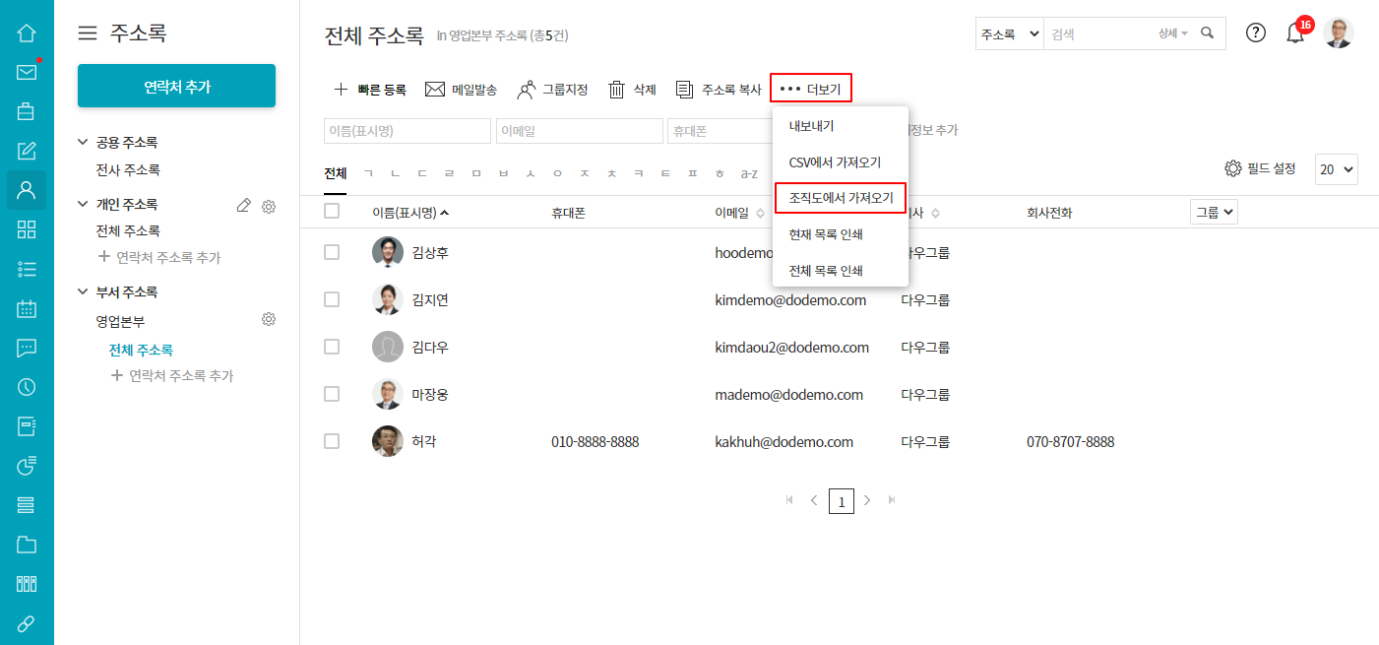Open the page size dropdown showing 20
Image resolution: width=1379 pixels, height=645 pixels.
[x=1336, y=169]
